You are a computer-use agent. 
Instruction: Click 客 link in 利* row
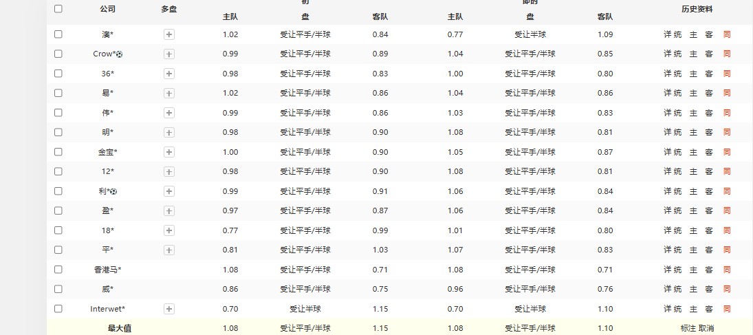coord(709,191)
